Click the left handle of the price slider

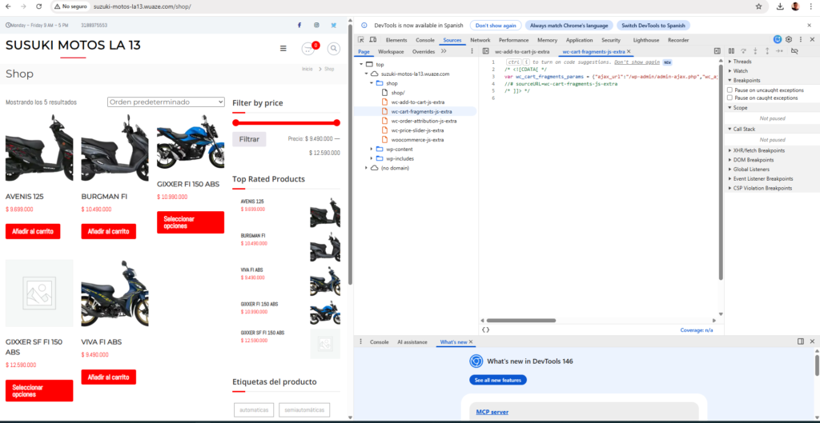tap(236, 122)
